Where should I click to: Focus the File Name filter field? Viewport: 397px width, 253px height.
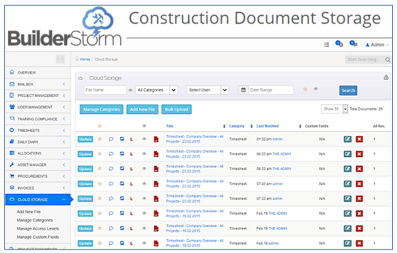(105, 90)
